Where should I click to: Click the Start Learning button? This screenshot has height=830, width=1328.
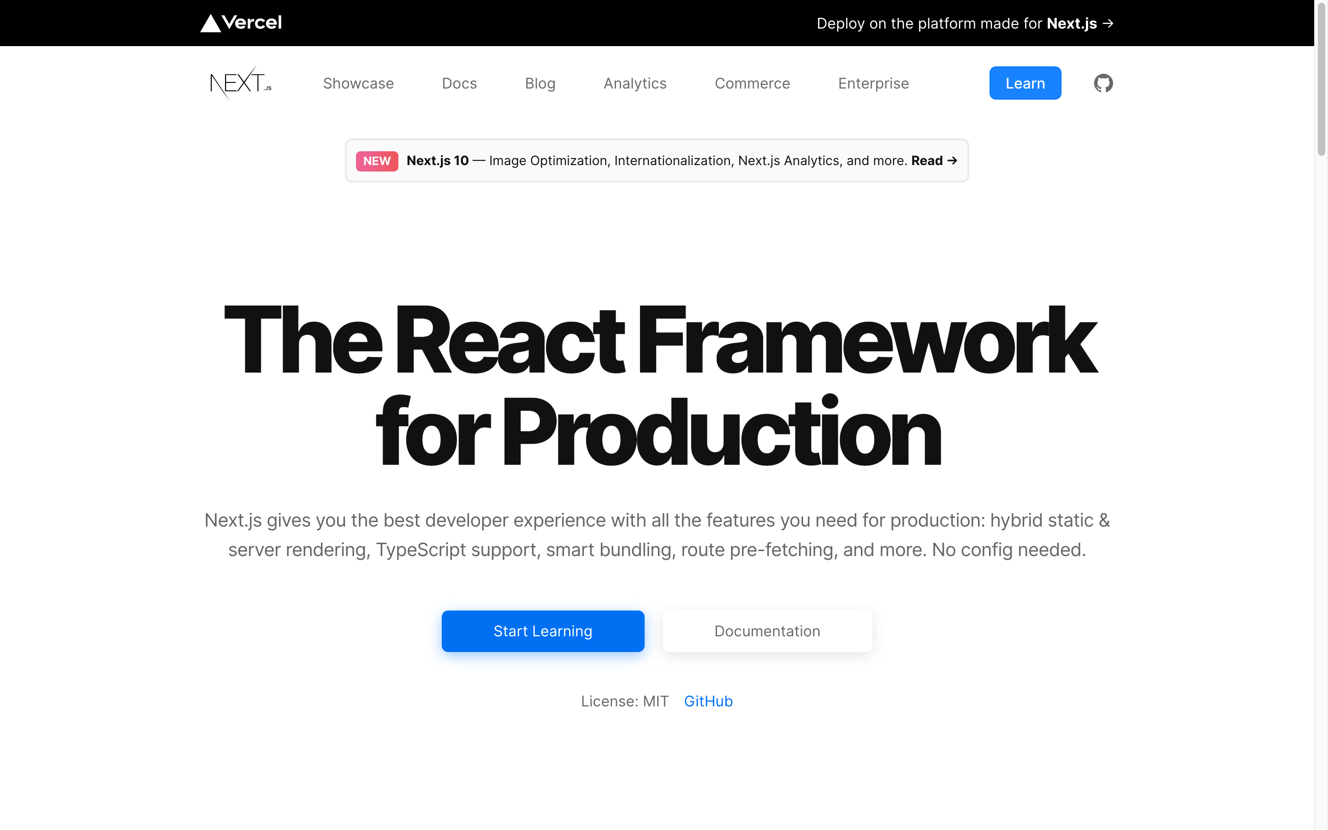(x=543, y=631)
